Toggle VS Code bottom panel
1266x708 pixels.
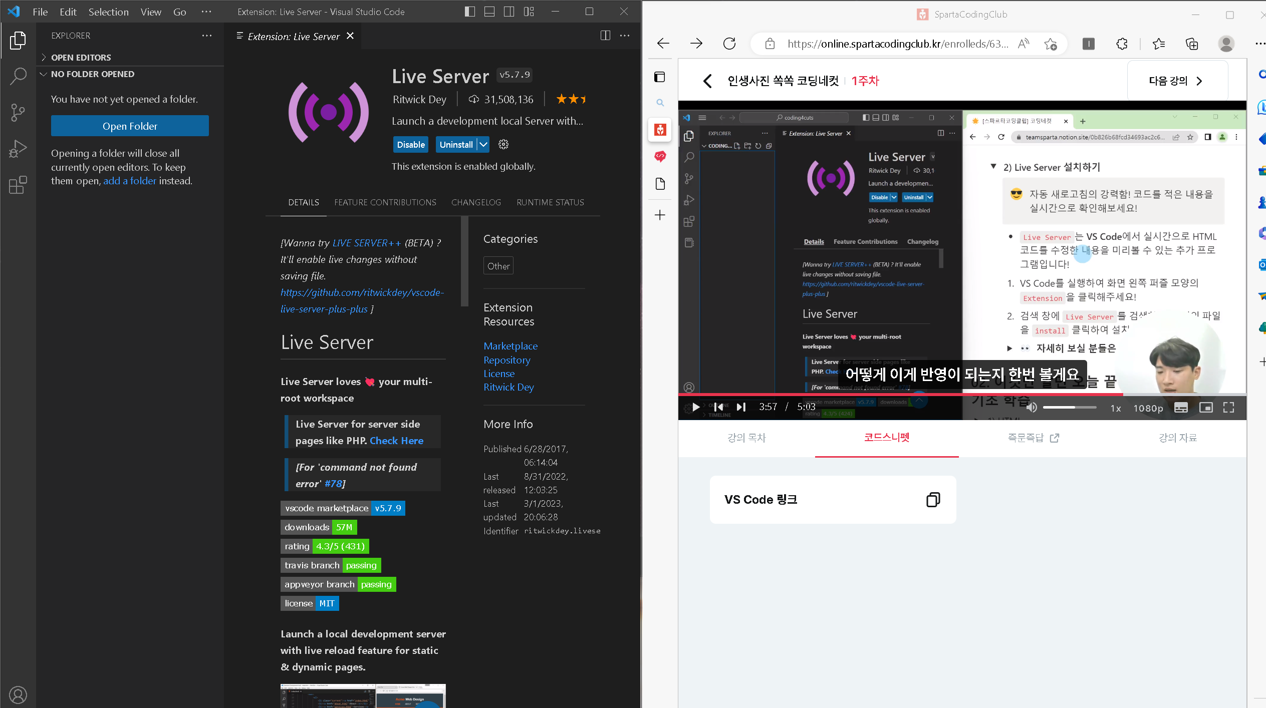pyautogui.click(x=489, y=12)
